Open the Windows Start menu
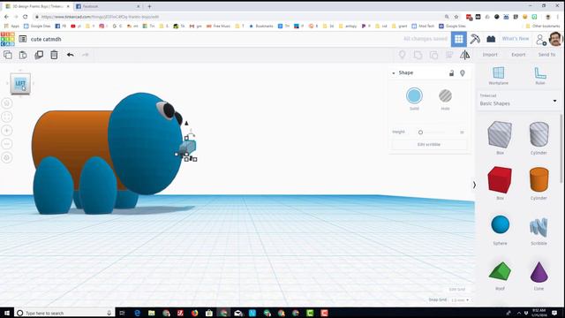The height and width of the screenshot is (318, 565). (x=6, y=313)
